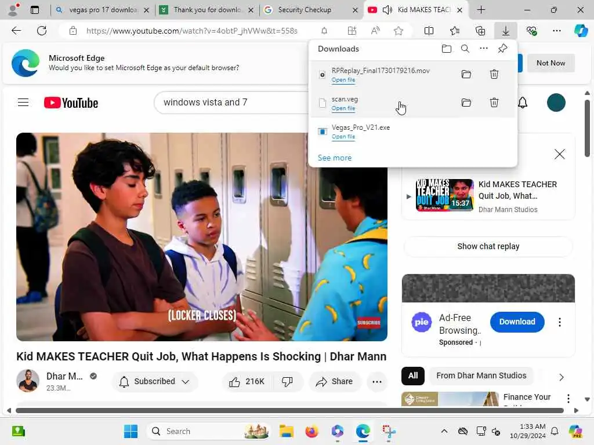
Task: Toggle the Downloads toolbar button
Action: coord(506,31)
